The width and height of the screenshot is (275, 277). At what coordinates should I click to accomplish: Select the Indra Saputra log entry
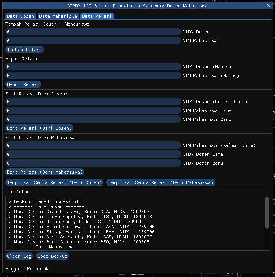[x=80, y=217]
